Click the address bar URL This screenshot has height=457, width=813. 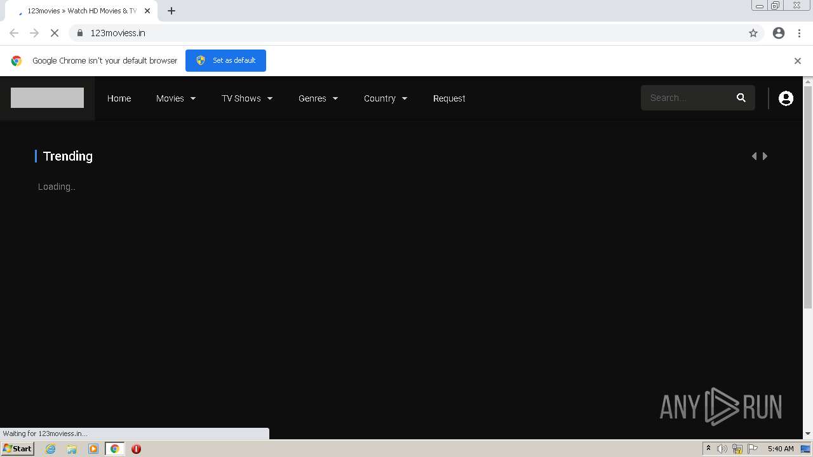(x=118, y=33)
